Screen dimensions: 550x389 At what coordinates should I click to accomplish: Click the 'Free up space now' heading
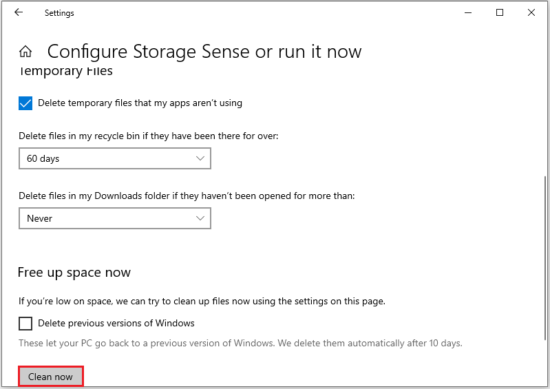click(74, 273)
